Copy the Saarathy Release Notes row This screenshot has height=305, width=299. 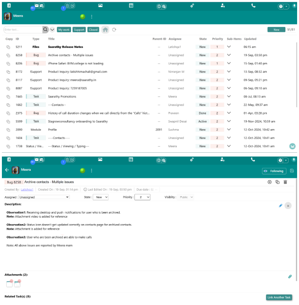[8, 47]
